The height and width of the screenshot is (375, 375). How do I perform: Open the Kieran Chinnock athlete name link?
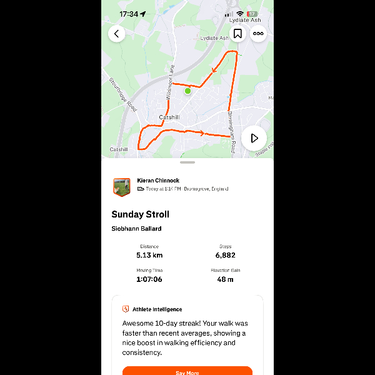pyautogui.click(x=158, y=181)
